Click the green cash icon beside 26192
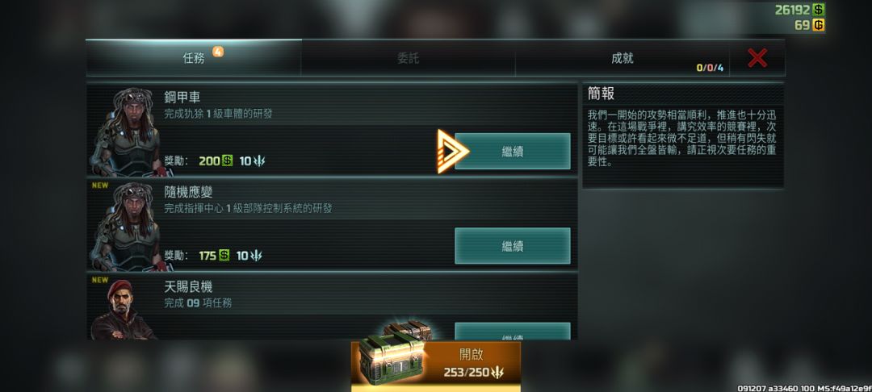The height and width of the screenshot is (392, 872). click(x=817, y=10)
